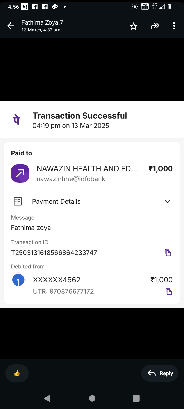
Task: Open the Android recent apps button
Action: click(x=136, y=398)
